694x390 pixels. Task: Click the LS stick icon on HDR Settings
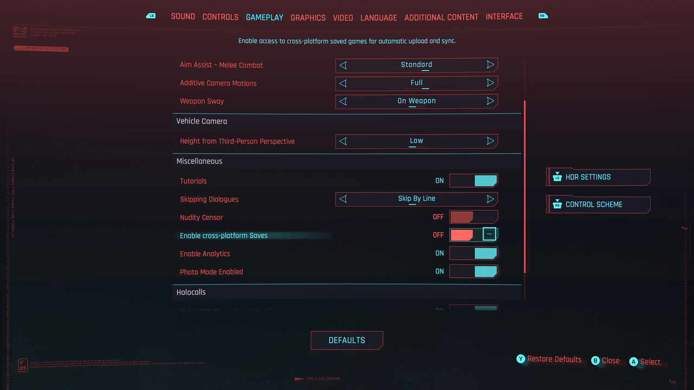pos(557,177)
